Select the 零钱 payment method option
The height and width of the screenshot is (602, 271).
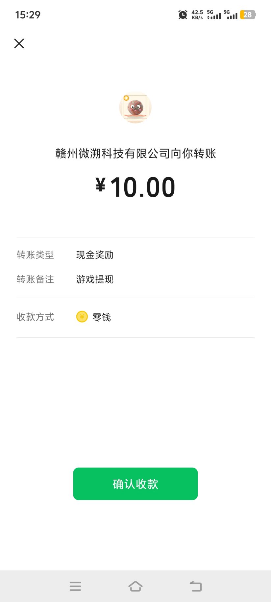(102, 317)
